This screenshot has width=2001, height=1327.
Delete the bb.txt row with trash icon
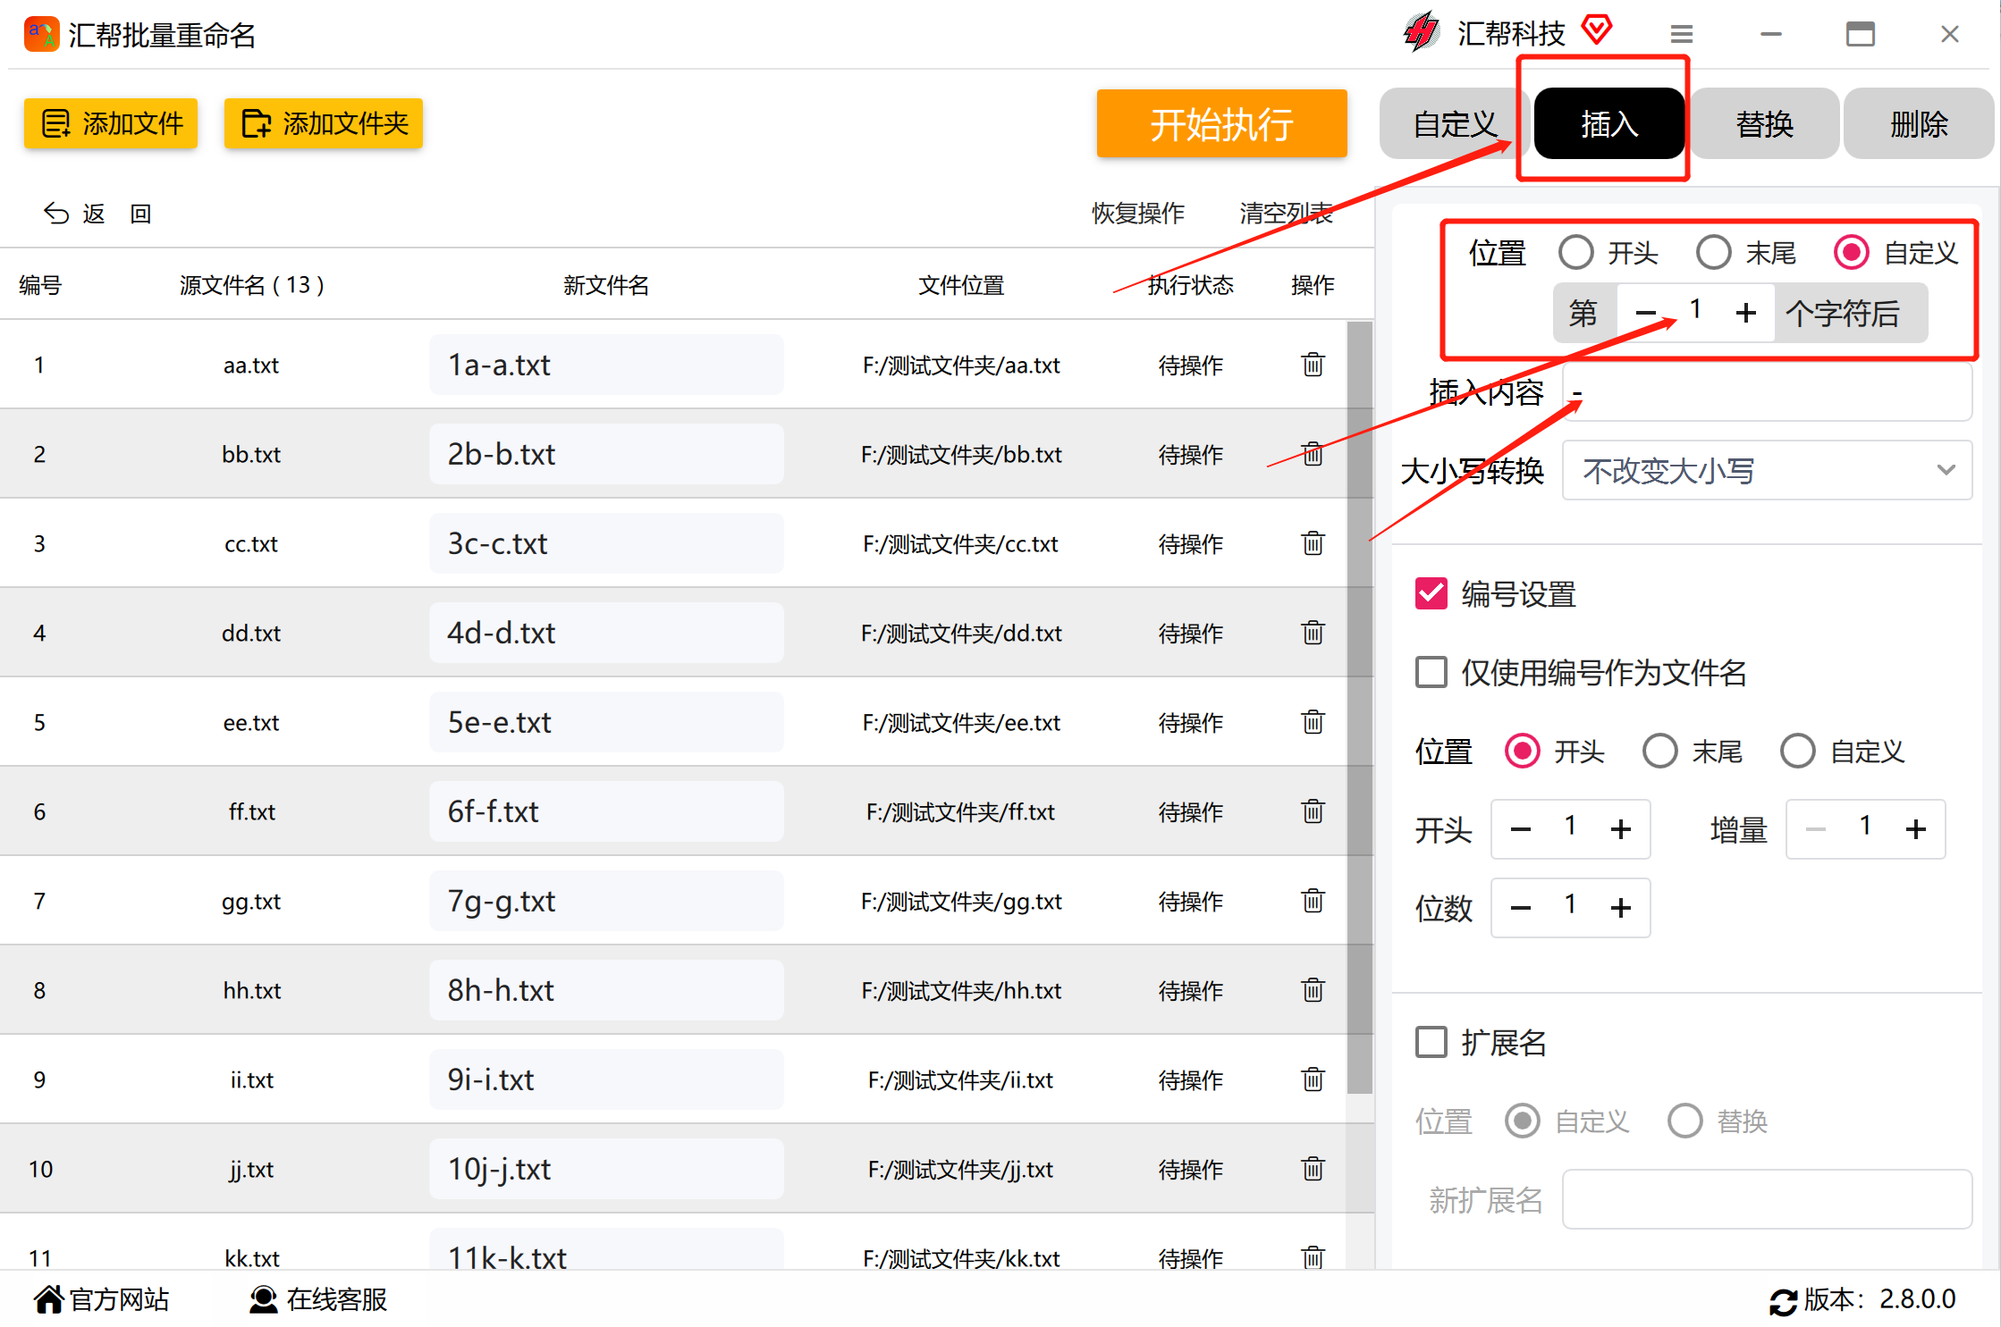click(1313, 454)
